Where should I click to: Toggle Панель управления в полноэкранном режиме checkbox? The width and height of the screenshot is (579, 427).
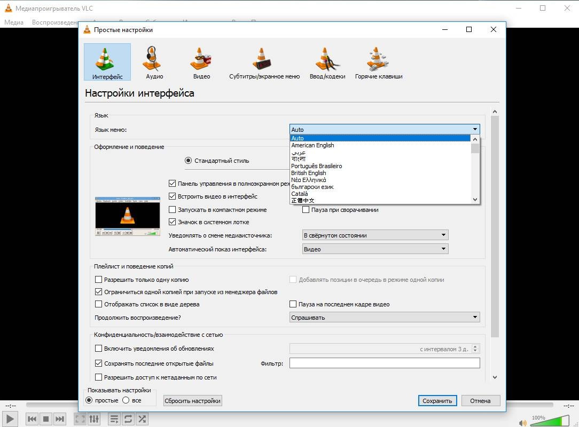[172, 184]
